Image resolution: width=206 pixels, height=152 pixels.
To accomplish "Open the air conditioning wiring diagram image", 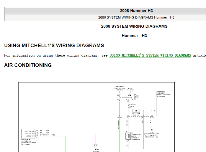I will coord(97,117).
